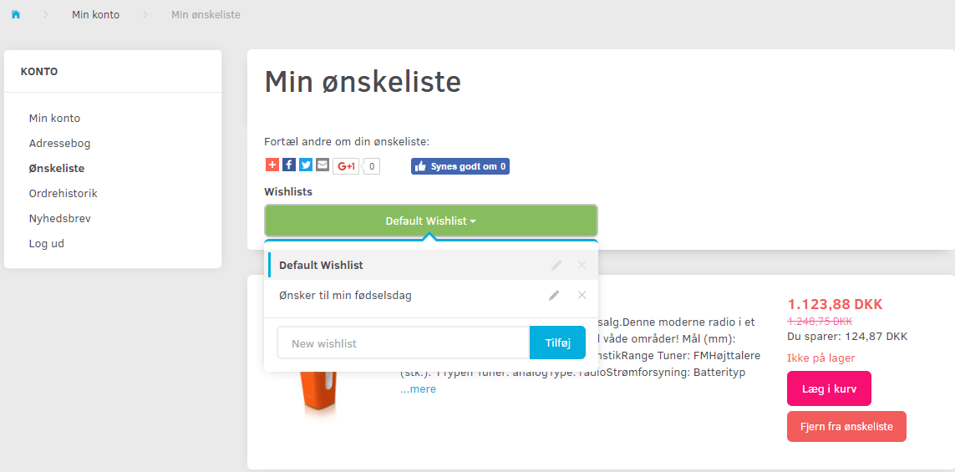Open Adressebog in sidebar
The image size is (955, 472).
(59, 144)
